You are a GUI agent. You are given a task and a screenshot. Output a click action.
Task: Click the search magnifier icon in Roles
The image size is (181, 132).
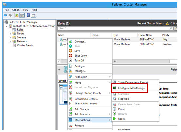click(x=171, y=28)
